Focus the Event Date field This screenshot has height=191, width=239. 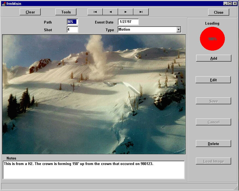[x=128, y=22]
